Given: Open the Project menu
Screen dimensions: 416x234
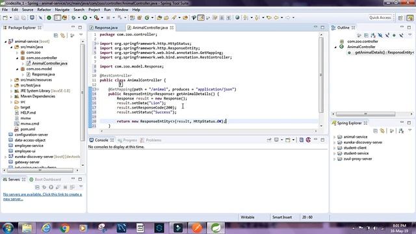Looking at the screenshot, I should pos(94,10).
